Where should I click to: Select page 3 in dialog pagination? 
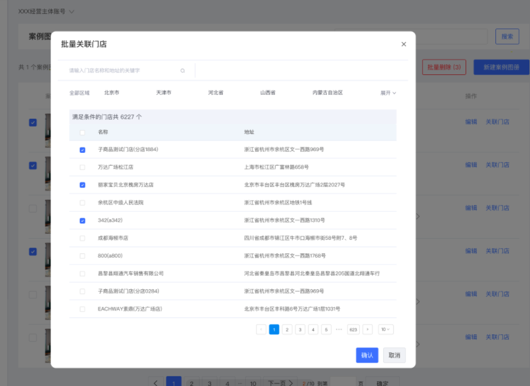[x=300, y=329]
